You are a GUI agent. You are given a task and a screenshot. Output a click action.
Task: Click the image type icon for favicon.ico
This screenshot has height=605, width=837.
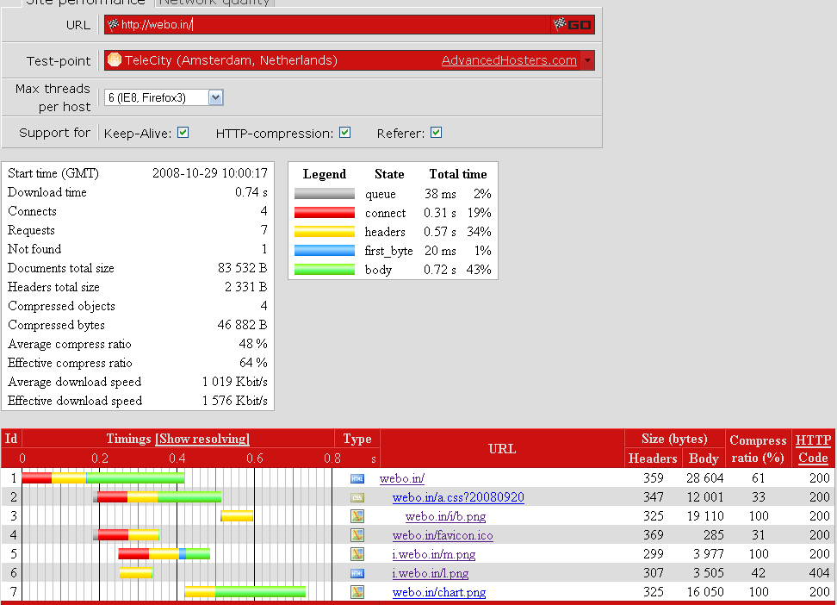[x=356, y=535]
